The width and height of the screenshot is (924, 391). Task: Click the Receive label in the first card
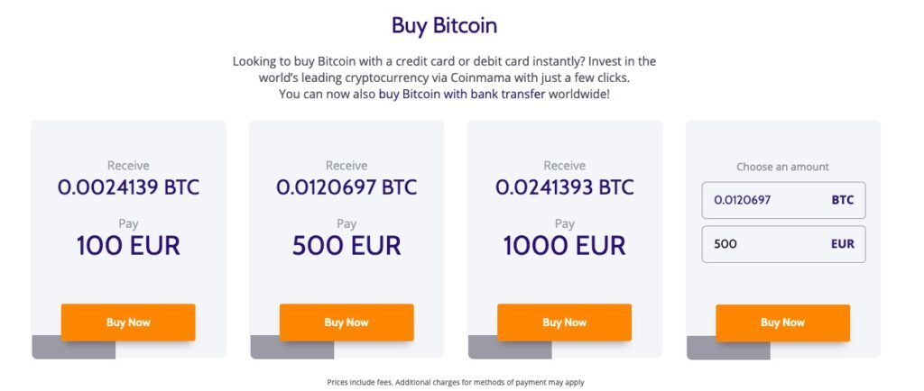pyautogui.click(x=128, y=166)
